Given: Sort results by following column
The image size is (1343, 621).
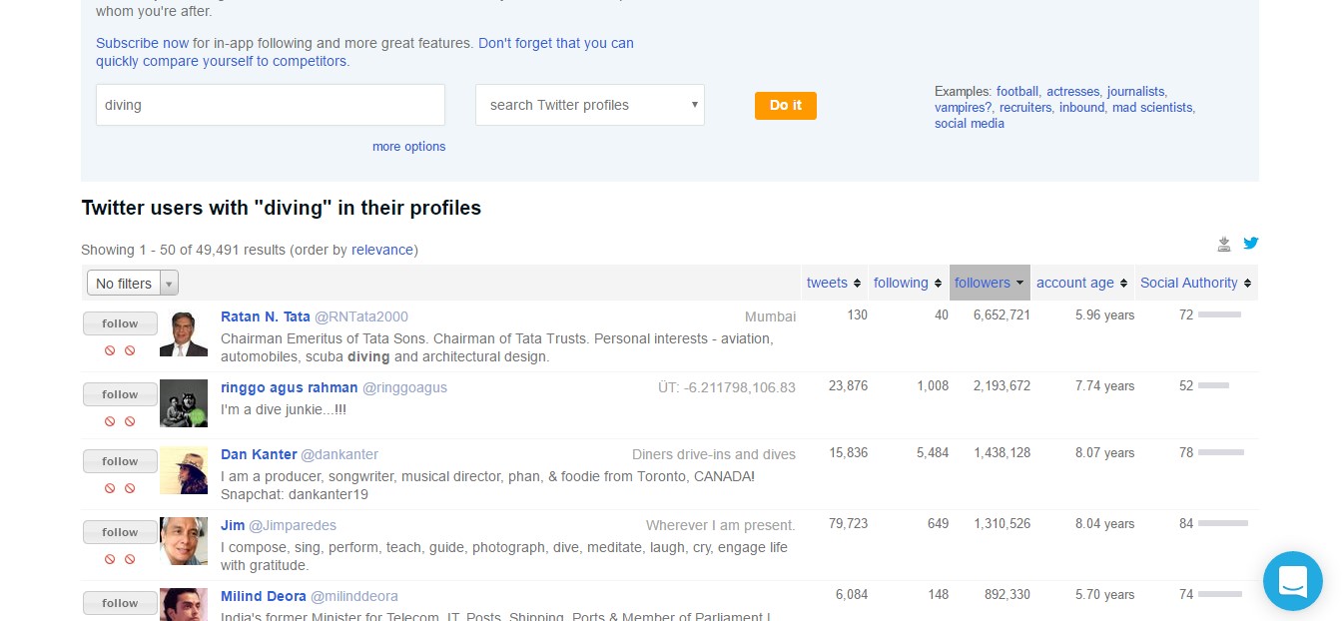Looking at the screenshot, I should click(x=908, y=283).
